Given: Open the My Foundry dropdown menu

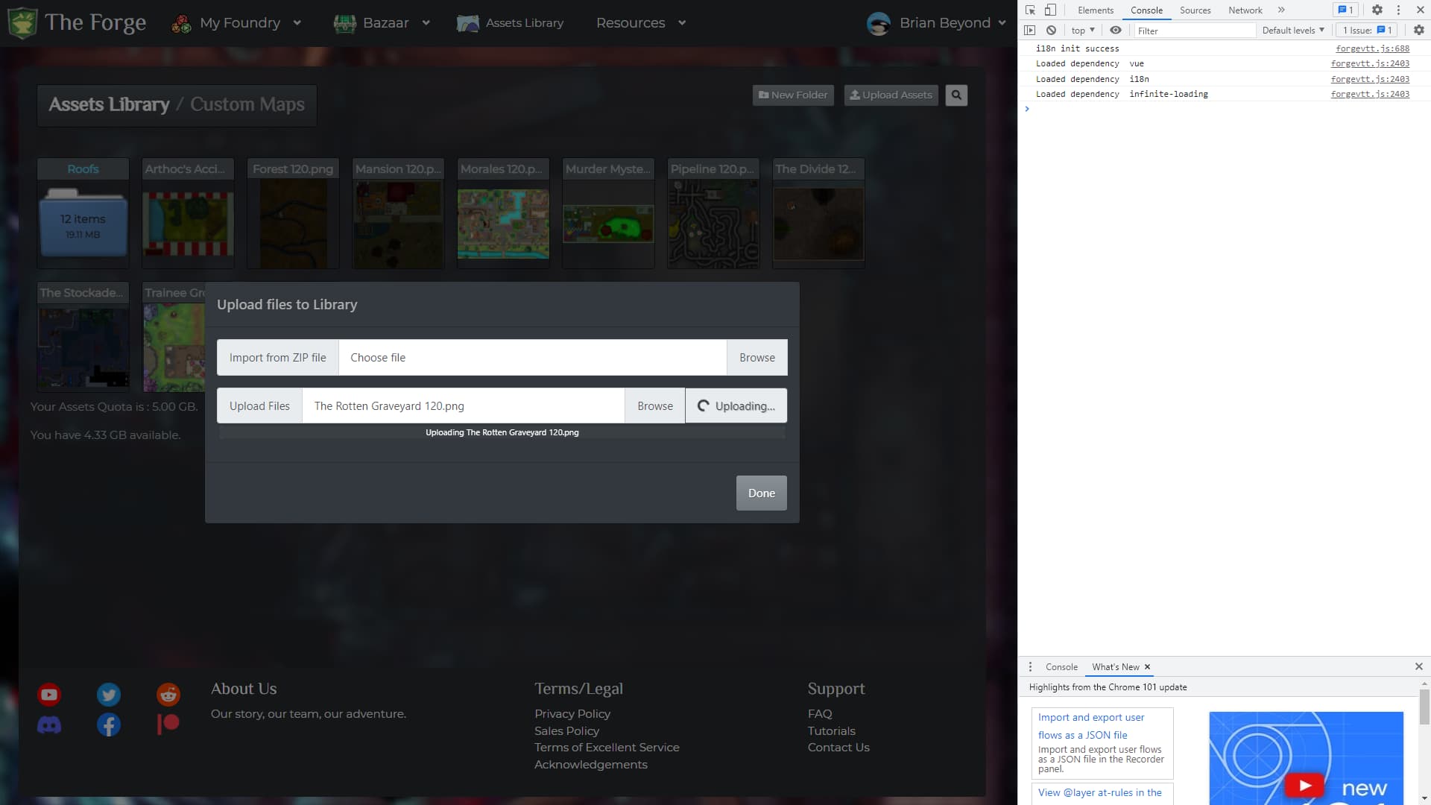Looking at the screenshot, I should click(x=236, y=23).
